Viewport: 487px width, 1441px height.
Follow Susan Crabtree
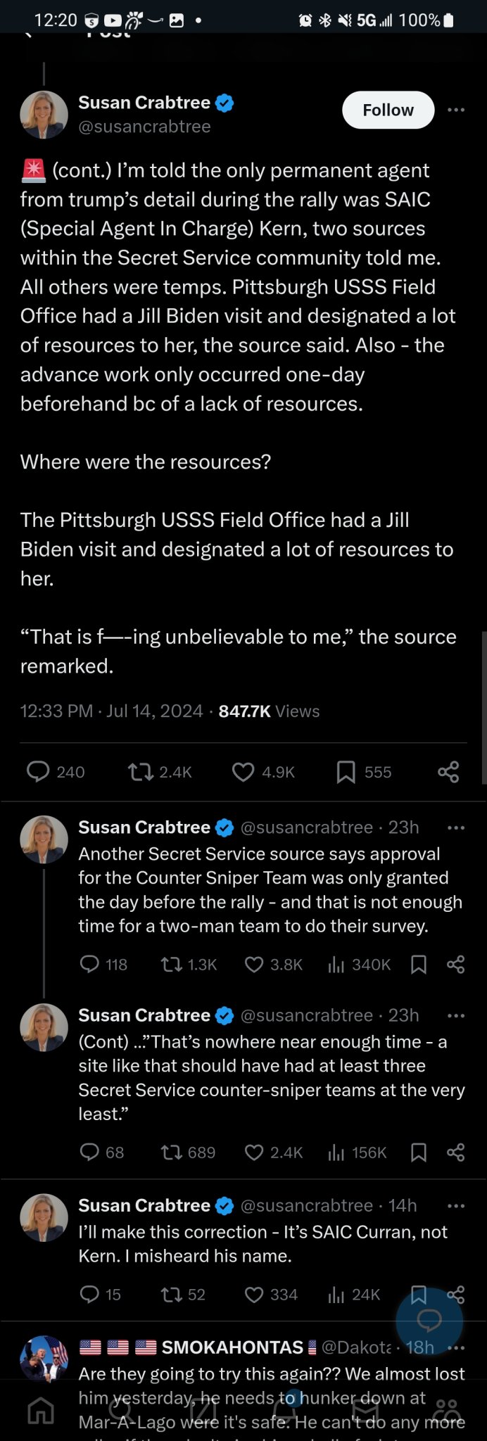tap(388, 110)
